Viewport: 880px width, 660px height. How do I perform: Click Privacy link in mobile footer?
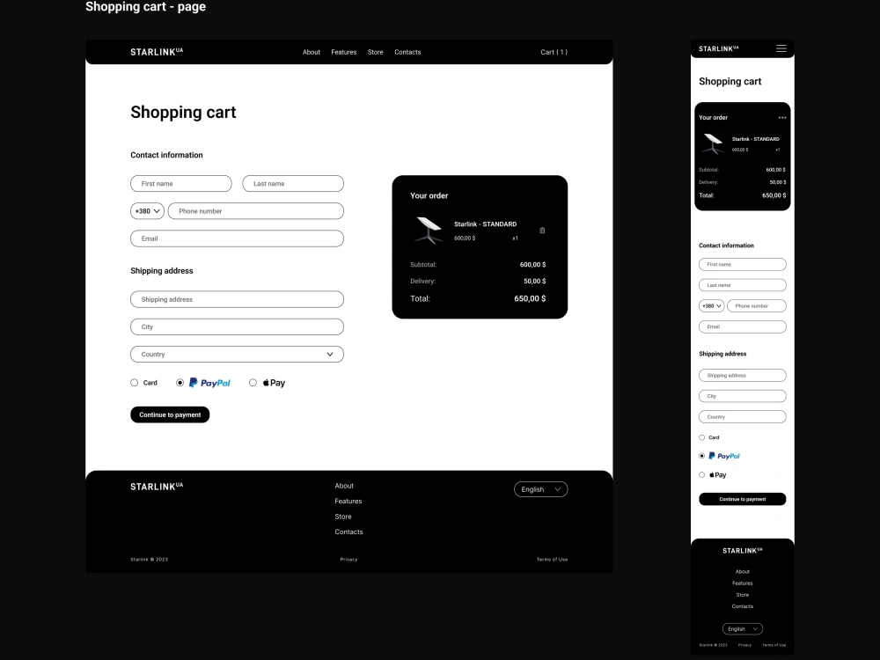coord(744,645)
